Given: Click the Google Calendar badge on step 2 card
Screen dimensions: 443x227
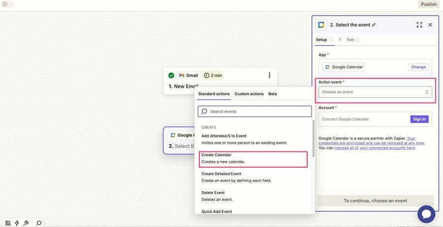Looking at the screenshot, I should 181,135.
